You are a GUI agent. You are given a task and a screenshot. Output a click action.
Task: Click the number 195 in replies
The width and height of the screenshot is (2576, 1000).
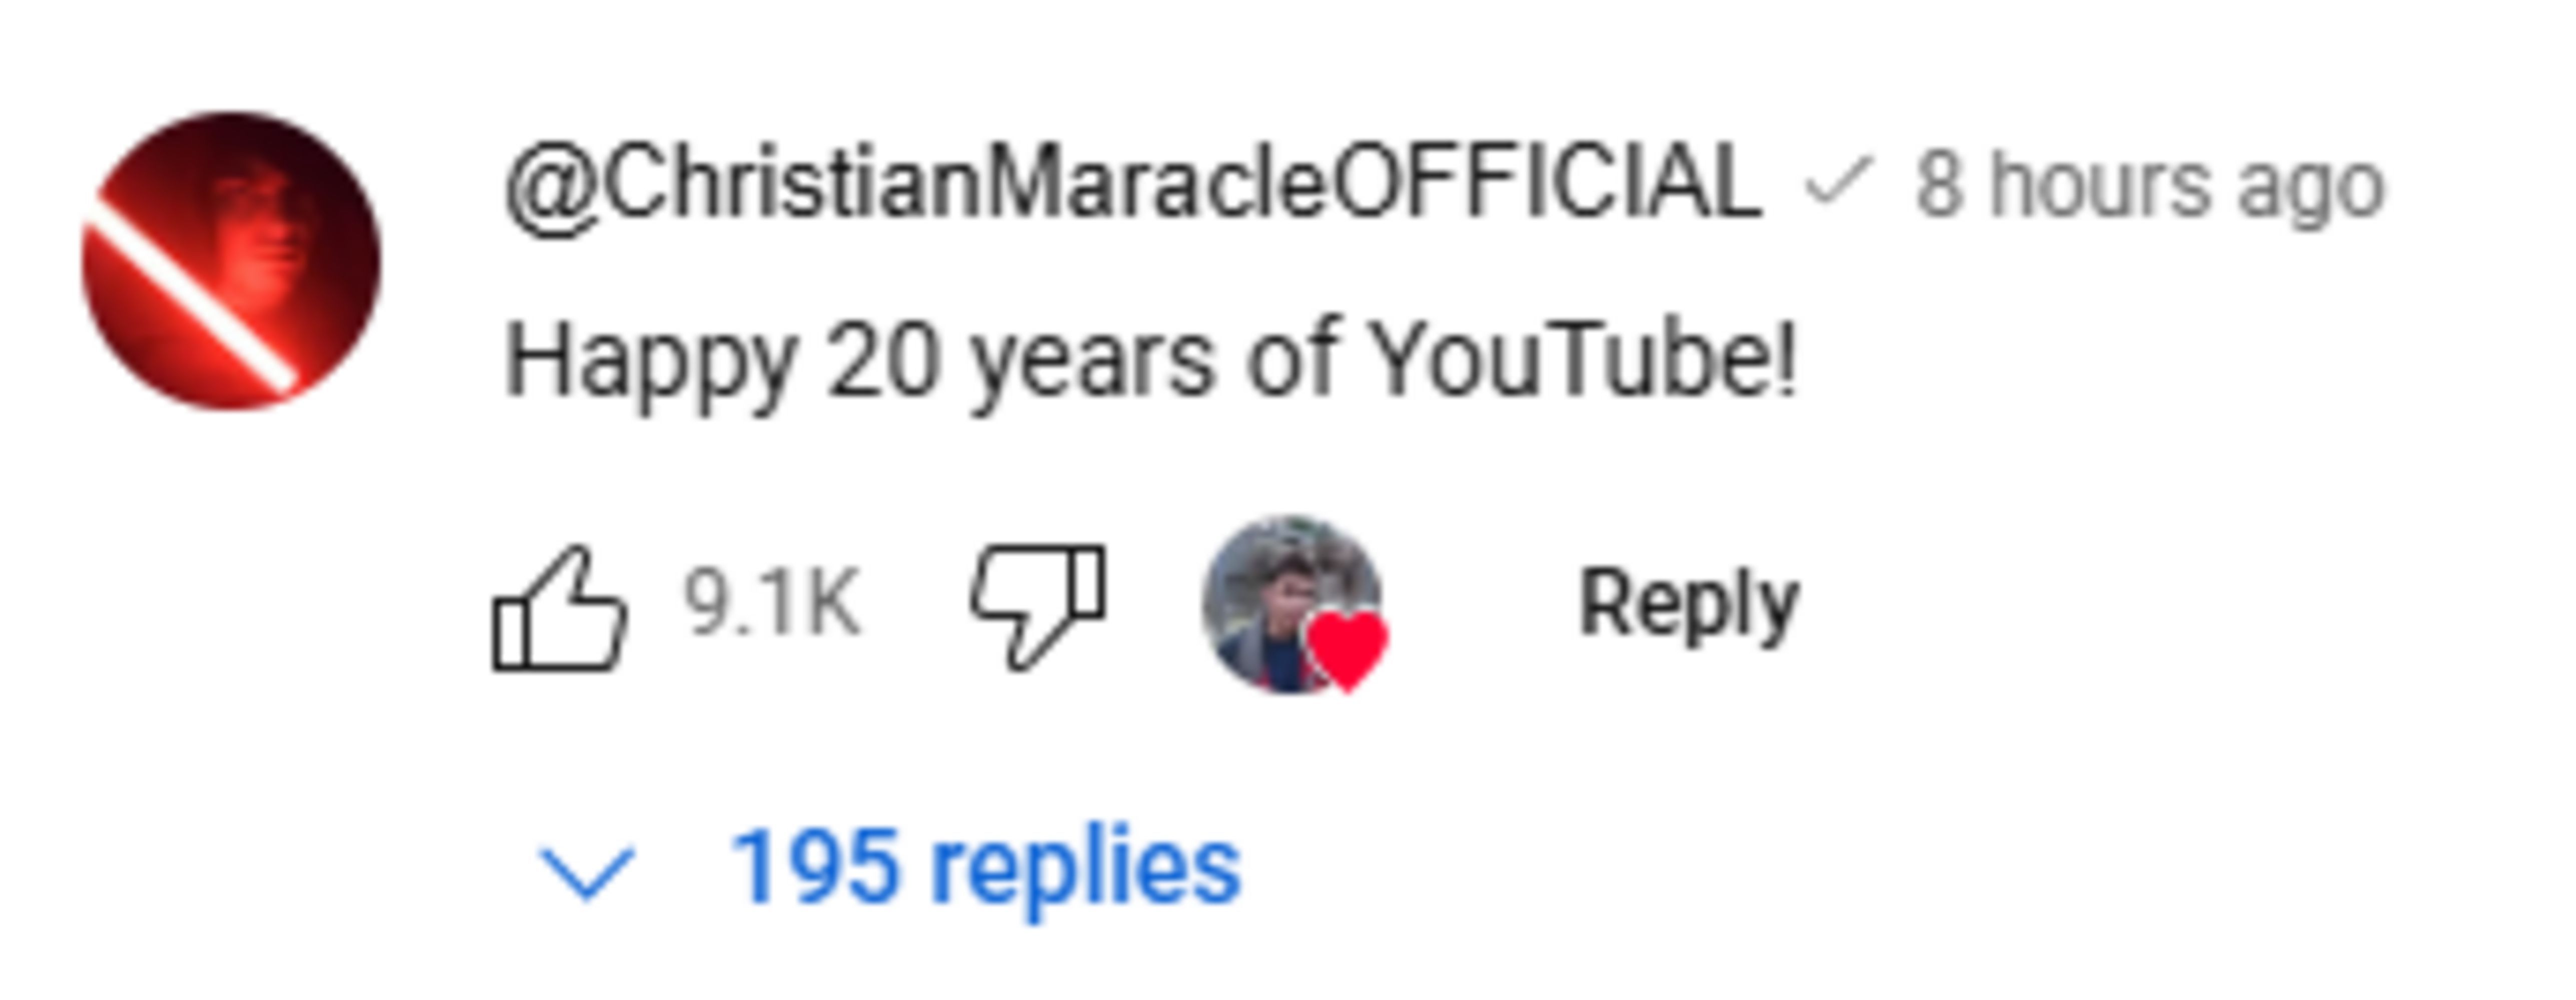pyautogui.click(x=814, y=868)
